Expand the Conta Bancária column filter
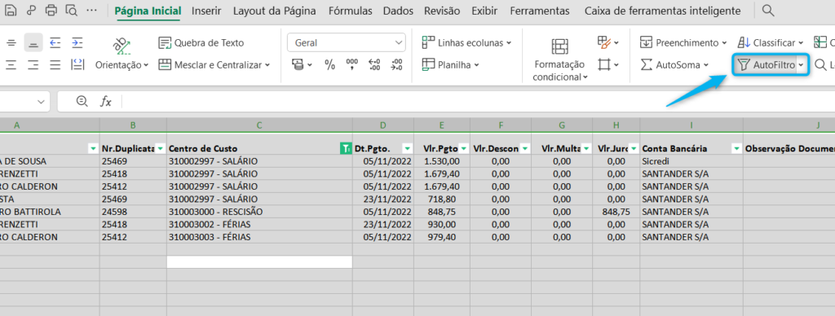This screenshot has height=316, width=835. pos(736,148)
